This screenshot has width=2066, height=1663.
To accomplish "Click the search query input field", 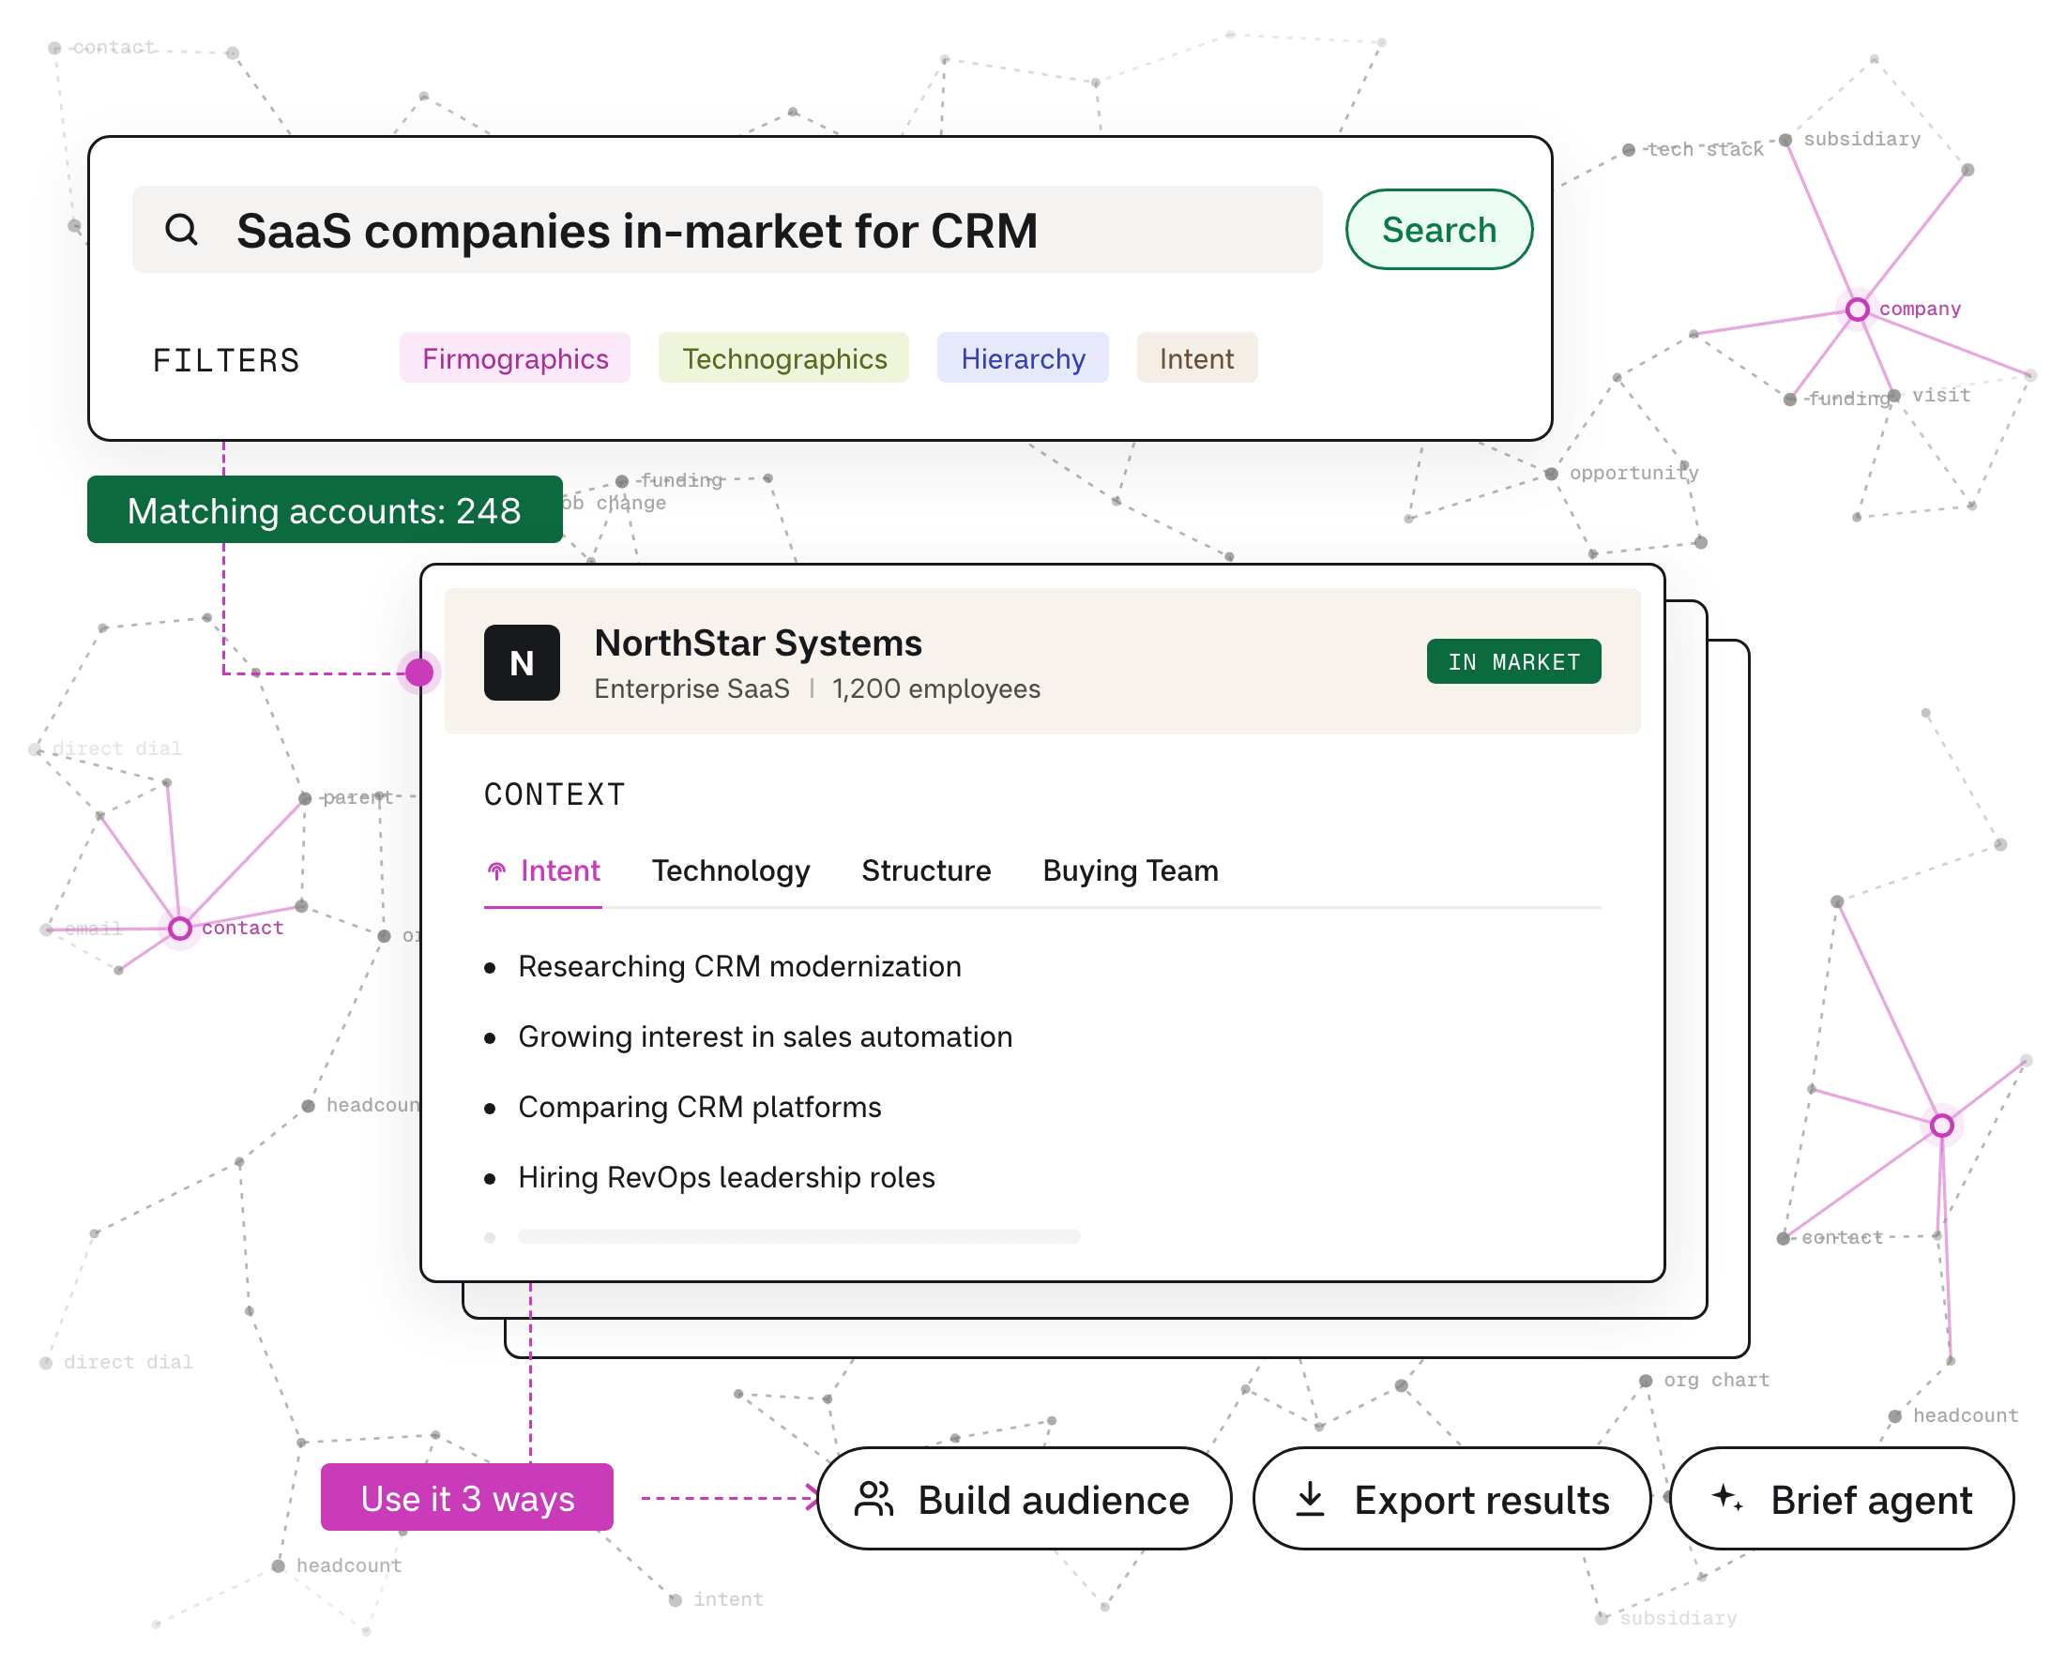I will pyautogui.click(x=727, y=230).
